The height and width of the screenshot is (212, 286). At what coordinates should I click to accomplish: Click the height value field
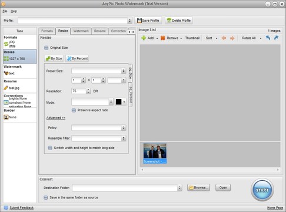click(x=97, y=80)
